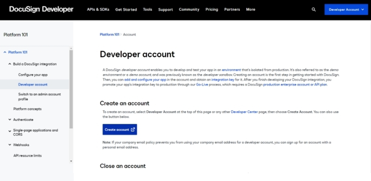Open the APIs & SDKs menu
Screen dimensions: 371x181
pyautogui.click(x=98, y=10)
